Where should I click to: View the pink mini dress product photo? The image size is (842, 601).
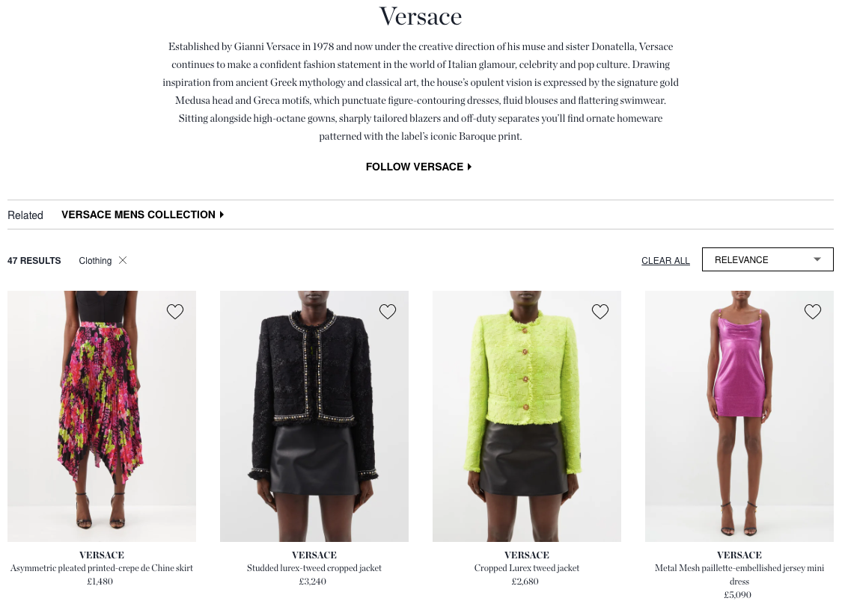click(739, 416)
